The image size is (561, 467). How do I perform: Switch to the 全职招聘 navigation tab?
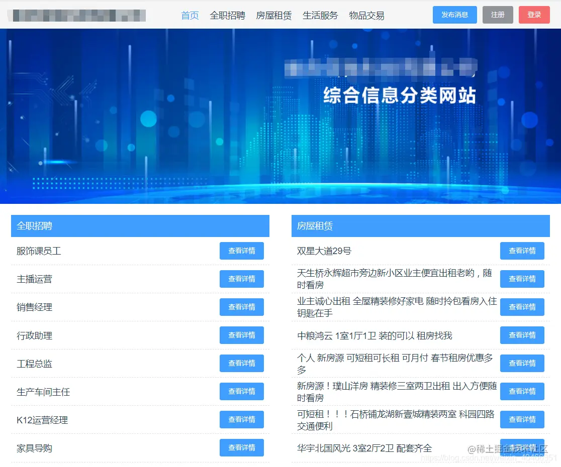pos(227,15)
